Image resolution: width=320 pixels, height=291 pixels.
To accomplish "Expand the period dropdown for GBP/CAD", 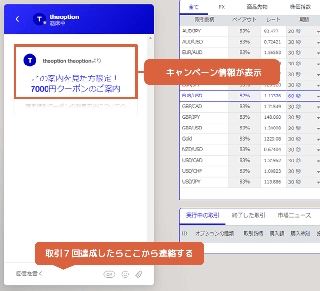I will [318, 107].
